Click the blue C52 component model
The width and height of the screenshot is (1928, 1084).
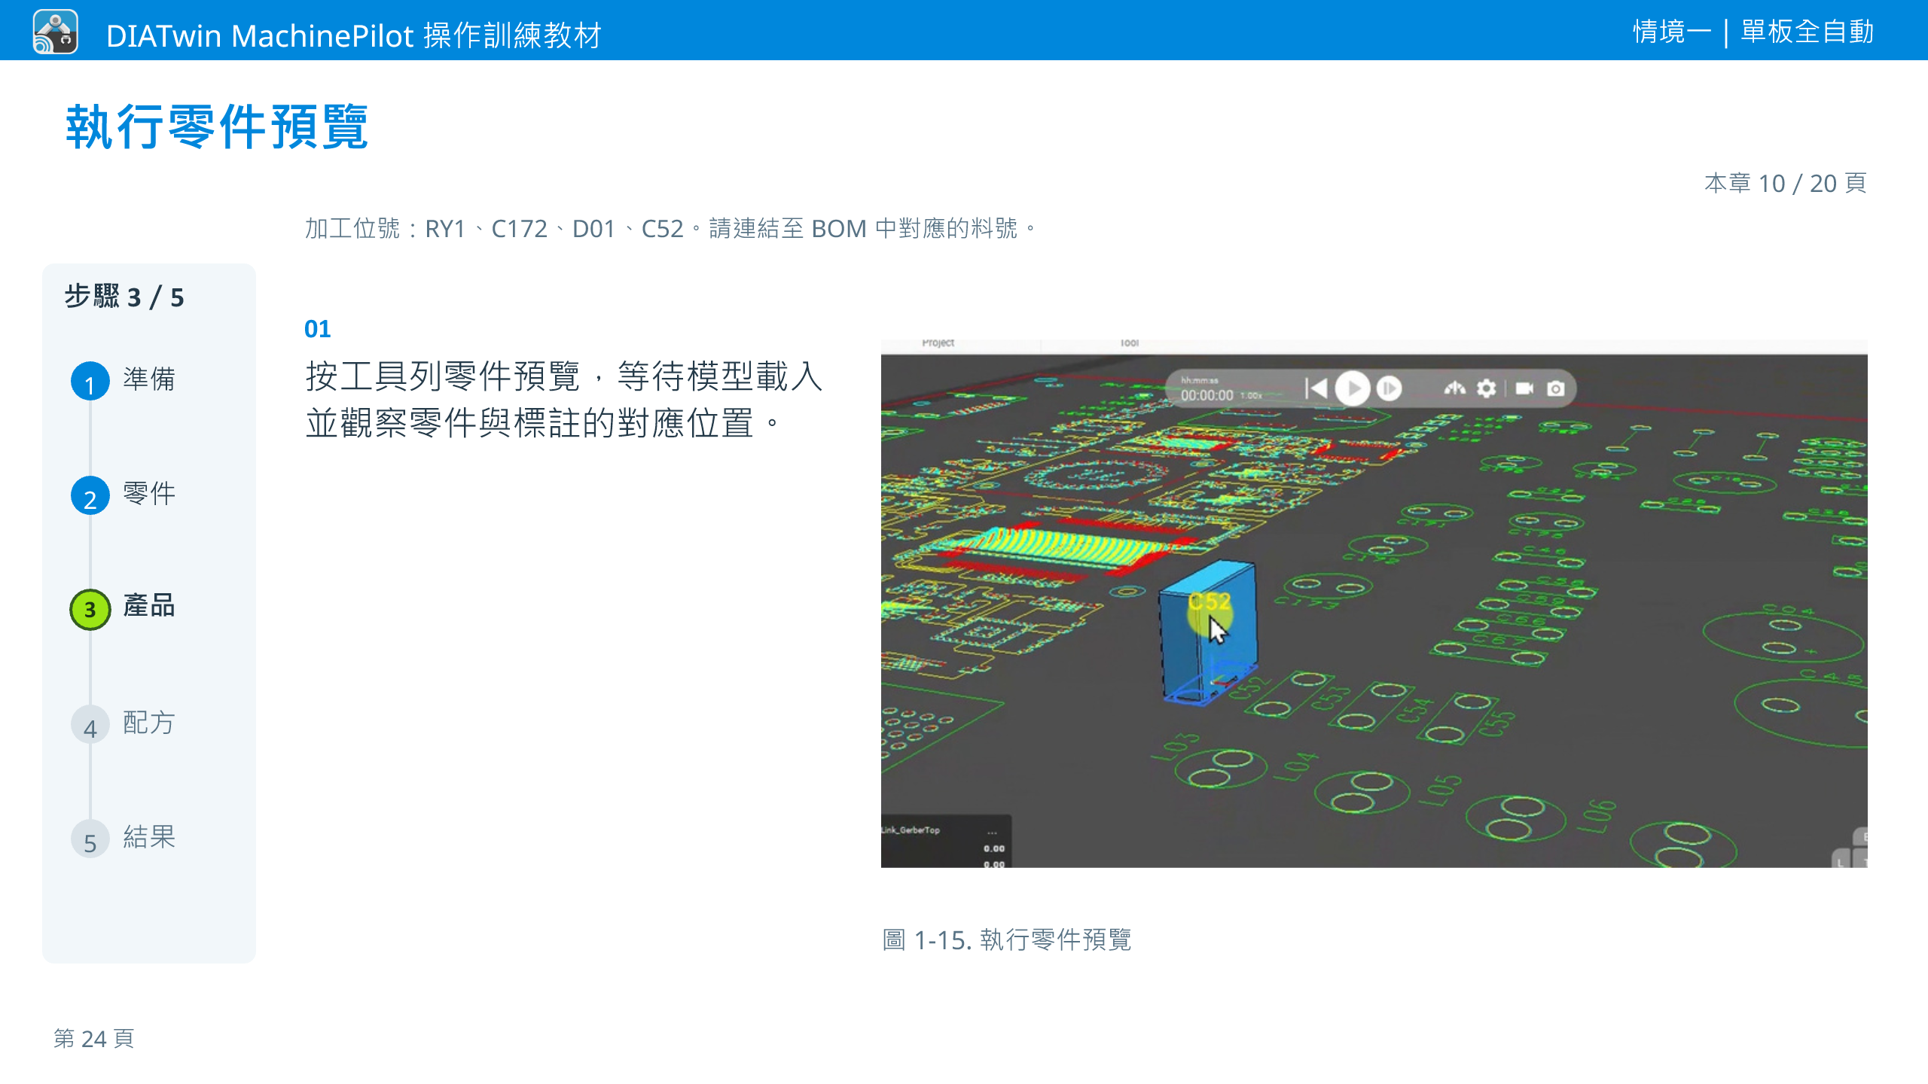(1208, 632)
